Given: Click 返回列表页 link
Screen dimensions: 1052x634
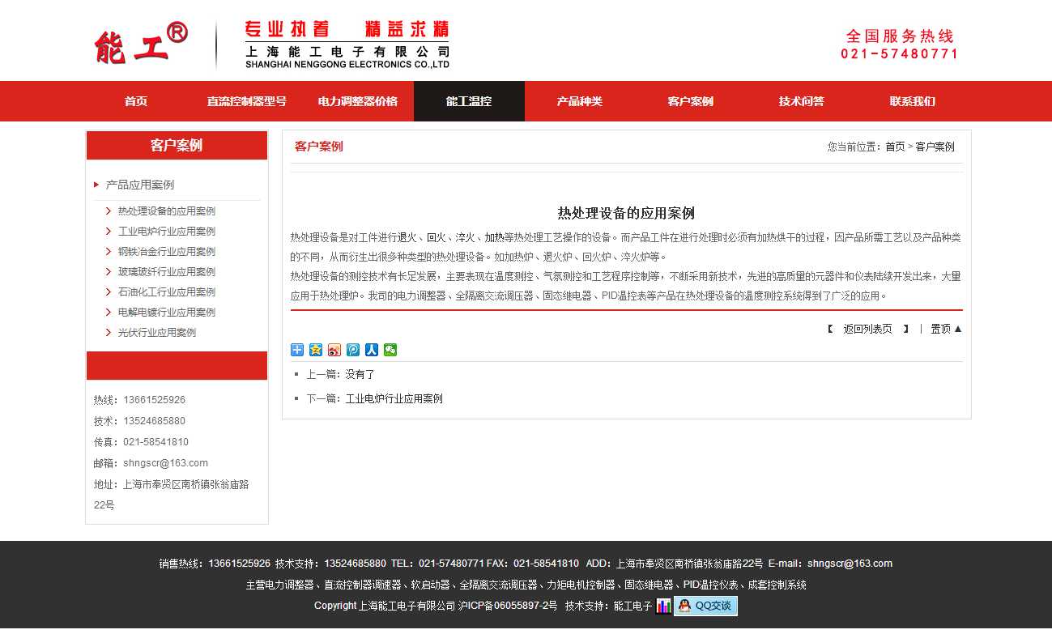Looking at the screenshot, I should click(867, 329).
